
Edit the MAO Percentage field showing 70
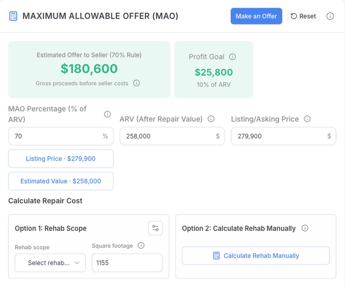61,136
